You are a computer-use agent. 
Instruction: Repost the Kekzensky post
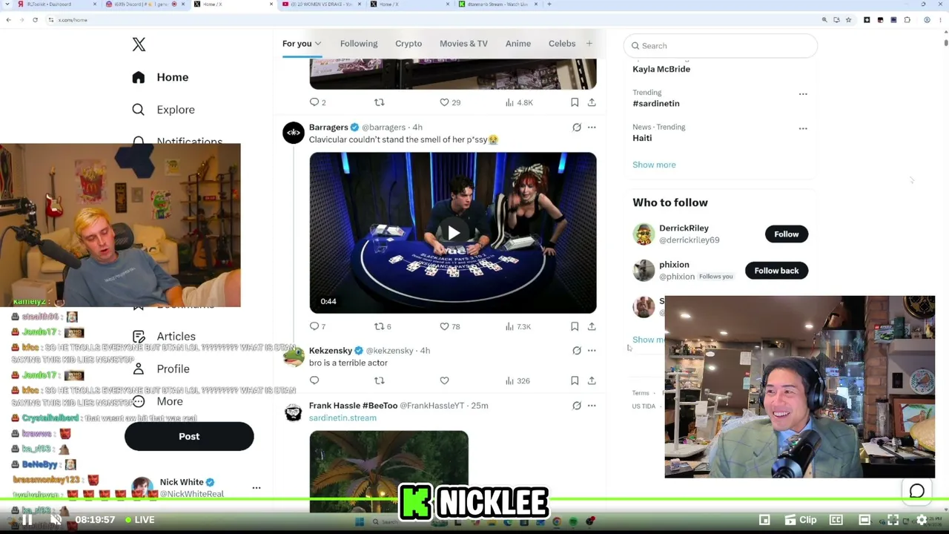point(380,380)
